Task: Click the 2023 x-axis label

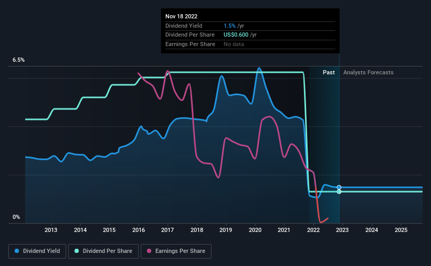Action: 342,230
